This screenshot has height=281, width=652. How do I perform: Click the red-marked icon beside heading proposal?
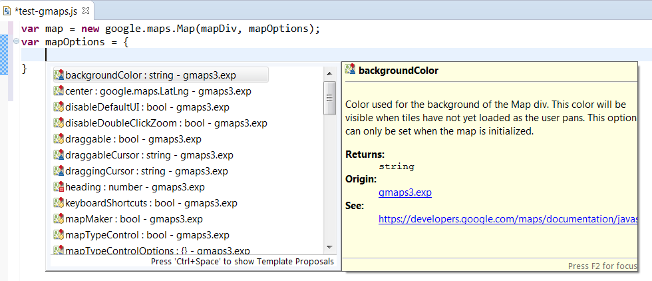tap(59, 187)
